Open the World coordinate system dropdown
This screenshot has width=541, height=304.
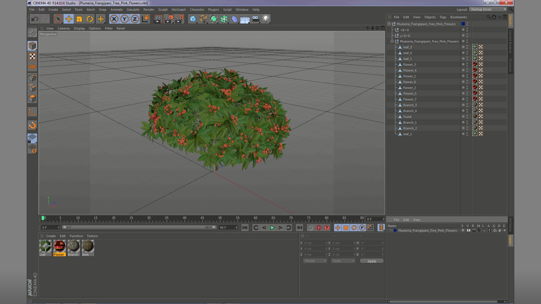315,261
